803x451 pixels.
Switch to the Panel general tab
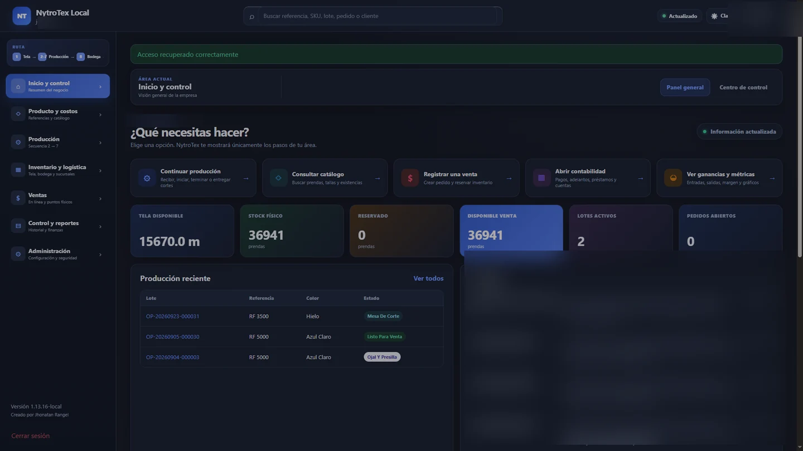685,87
